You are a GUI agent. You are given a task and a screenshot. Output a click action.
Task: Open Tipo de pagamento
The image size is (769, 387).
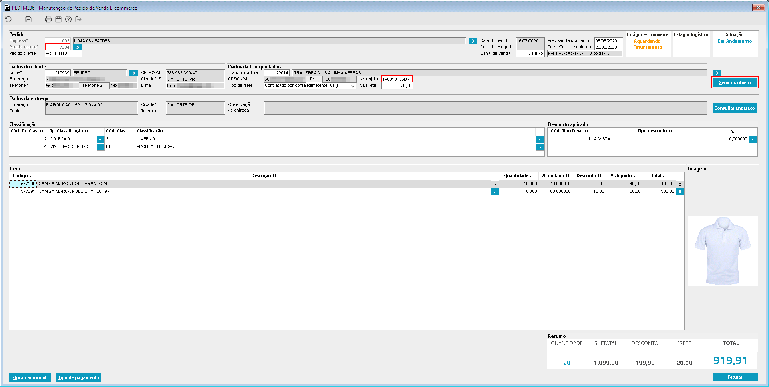(79, 377)
